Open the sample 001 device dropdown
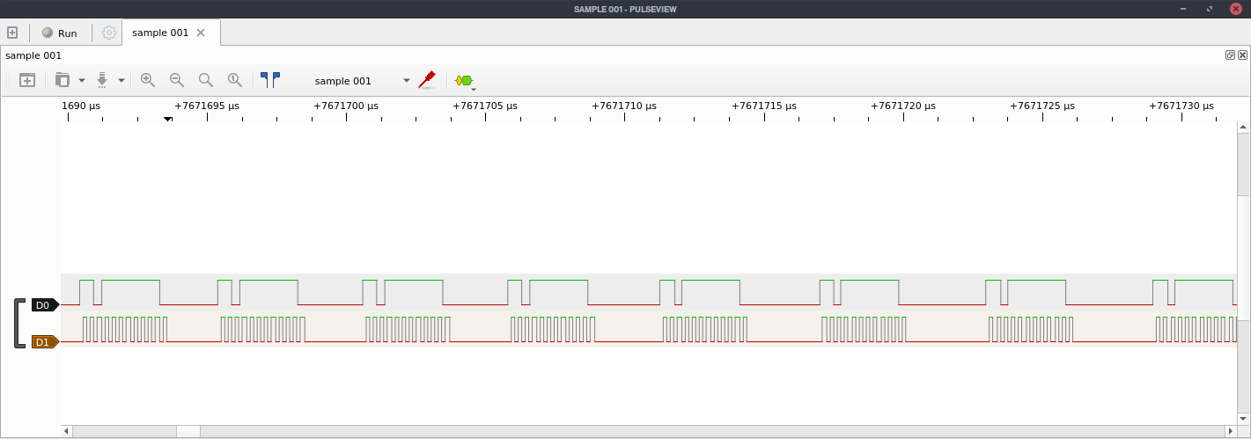This screenshot has width=1251, height=439. pos(362,80)
